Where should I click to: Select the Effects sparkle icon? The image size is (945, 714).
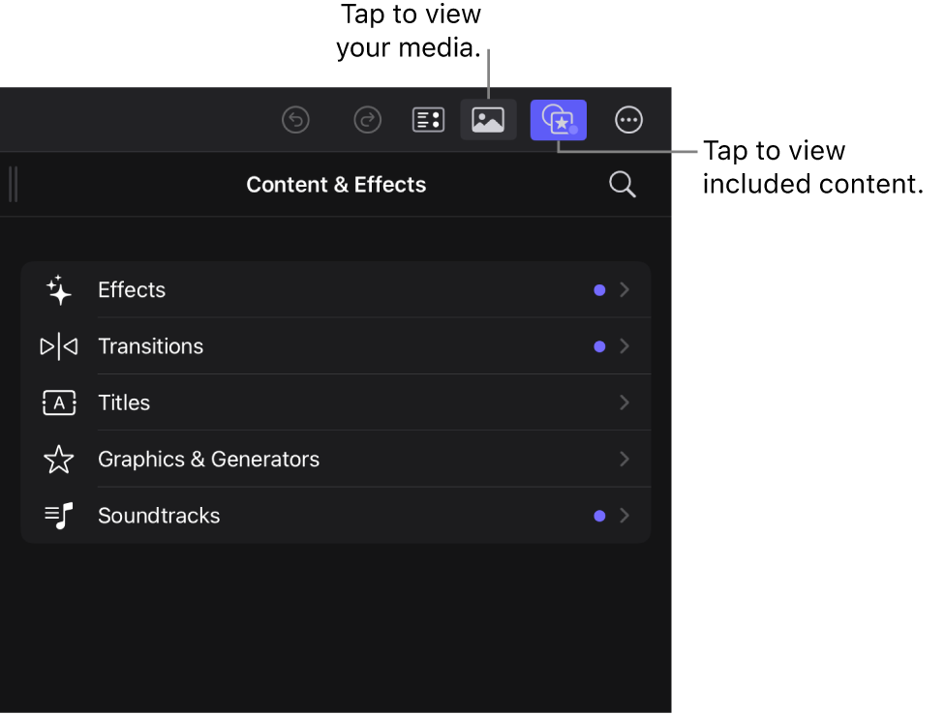tap(58, 289)
